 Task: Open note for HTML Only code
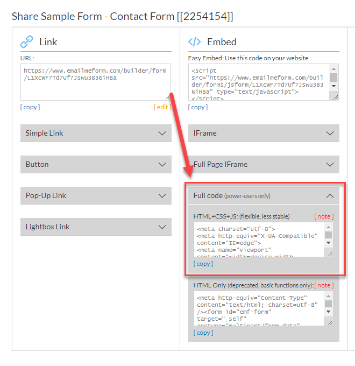(x=324, y=285)
